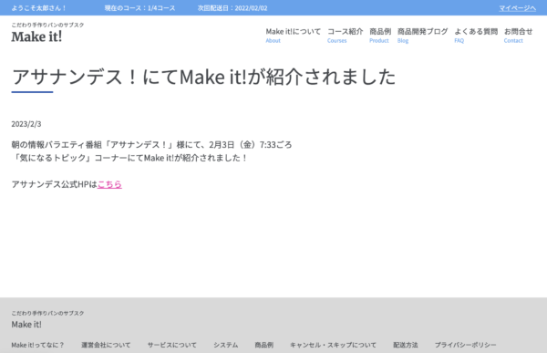Open footer link 商品例
The image size is (547, 353).
263,345
